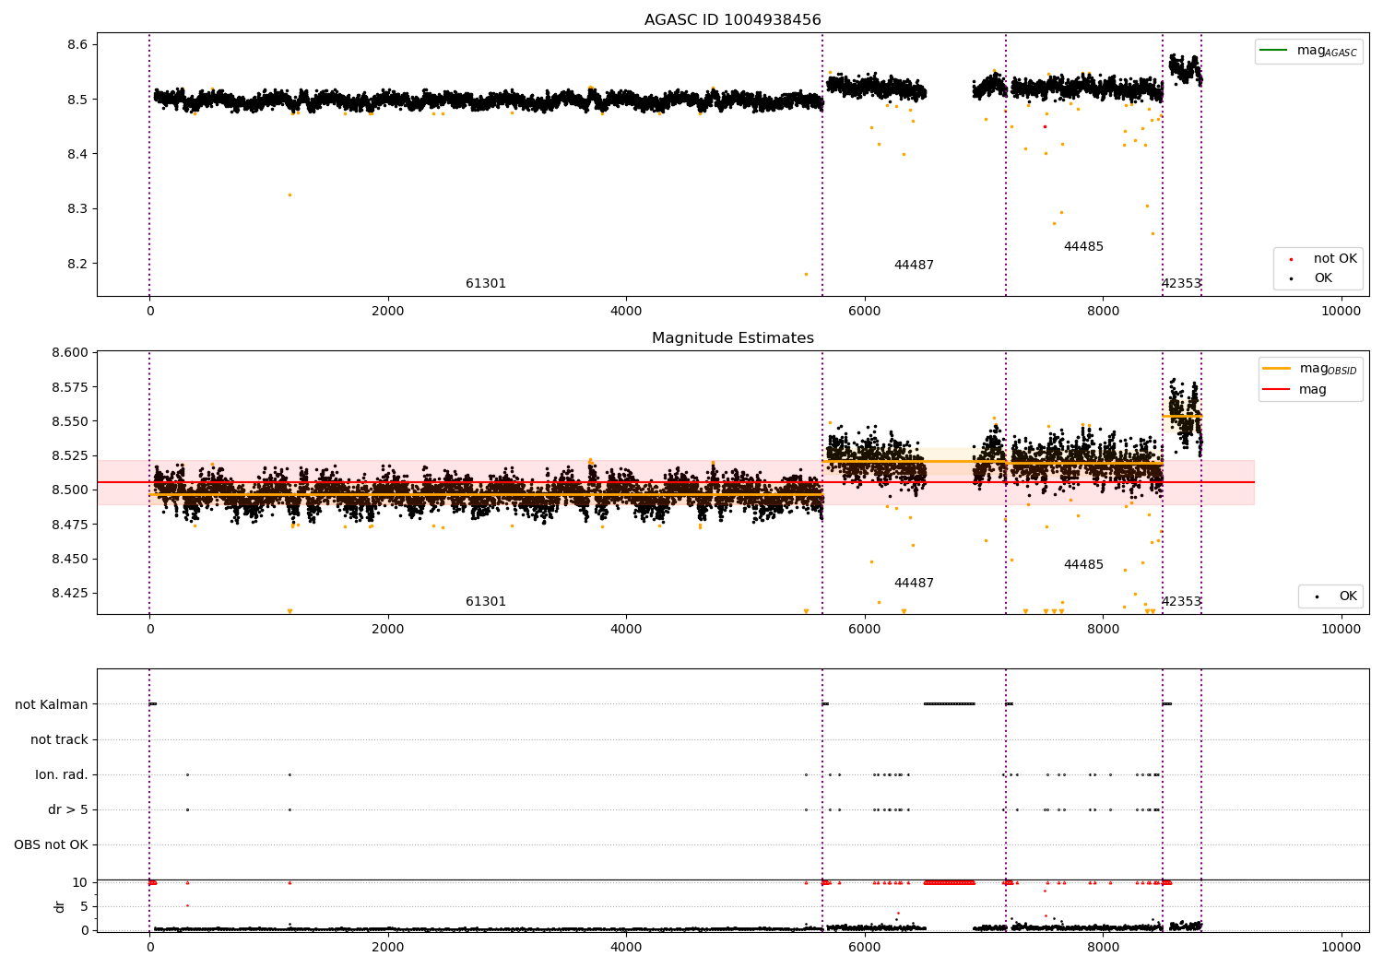
Task: Click the 10 tick on the dr axis
Action: pos(80,883)
